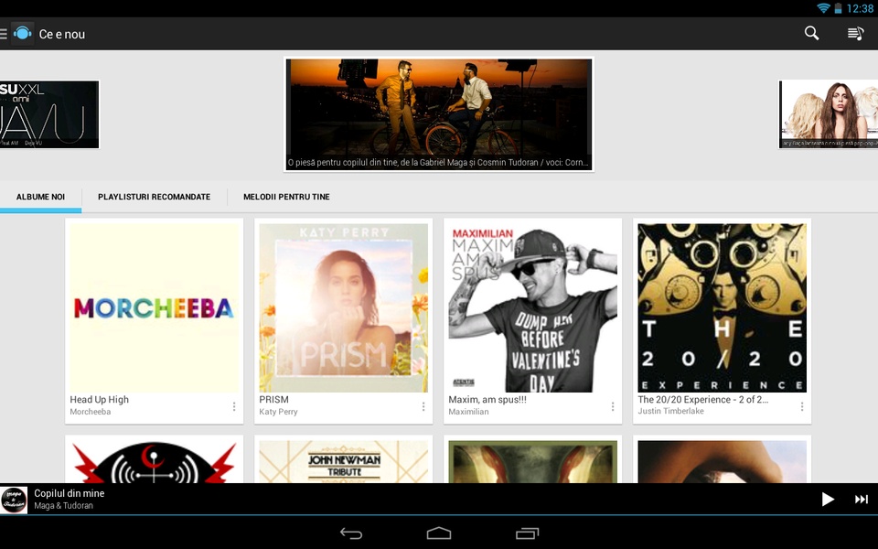Click the 'Katy Perry' artist name

coord(278,412)
